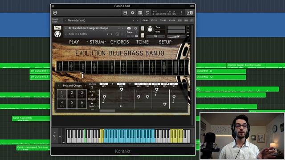285x160 pixels.
Task: Go to previous snapshot arrow beside Bela in a Bottle
Action: tap(108, 34)
